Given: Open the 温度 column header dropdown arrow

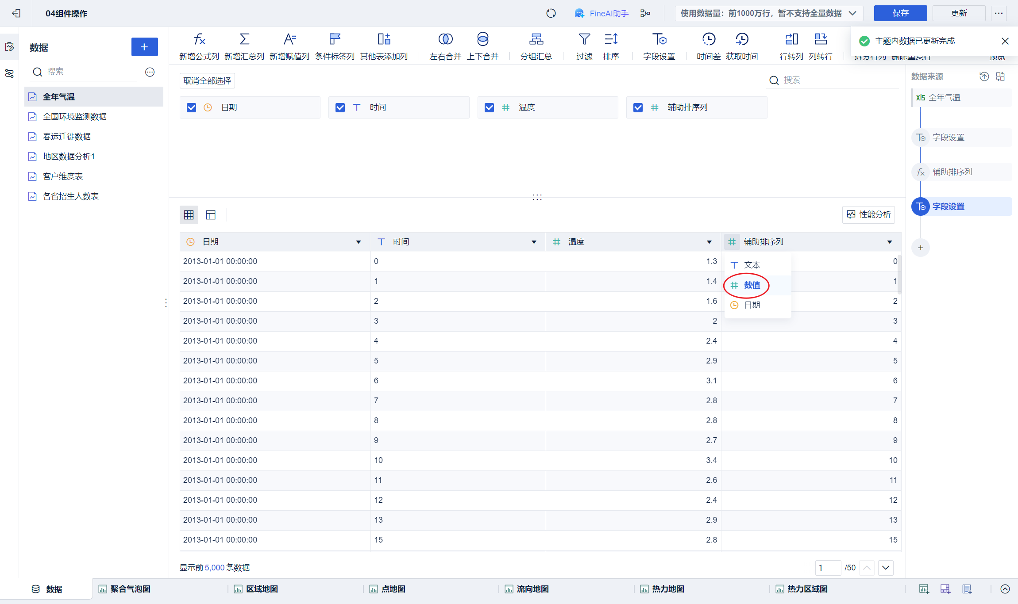Looking at the screenshot, I should [x=709, y=242].
